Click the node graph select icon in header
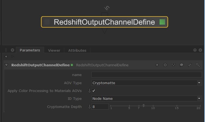The height and width of the screenshot is (122, 205). 173,65
